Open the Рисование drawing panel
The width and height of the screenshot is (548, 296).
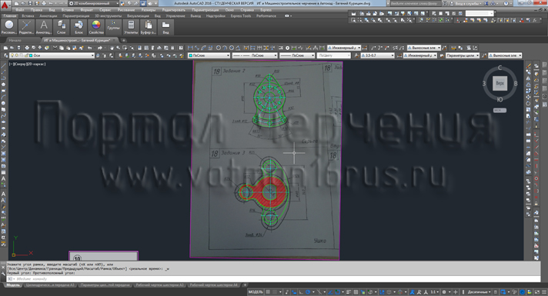[x=8, y=27]
